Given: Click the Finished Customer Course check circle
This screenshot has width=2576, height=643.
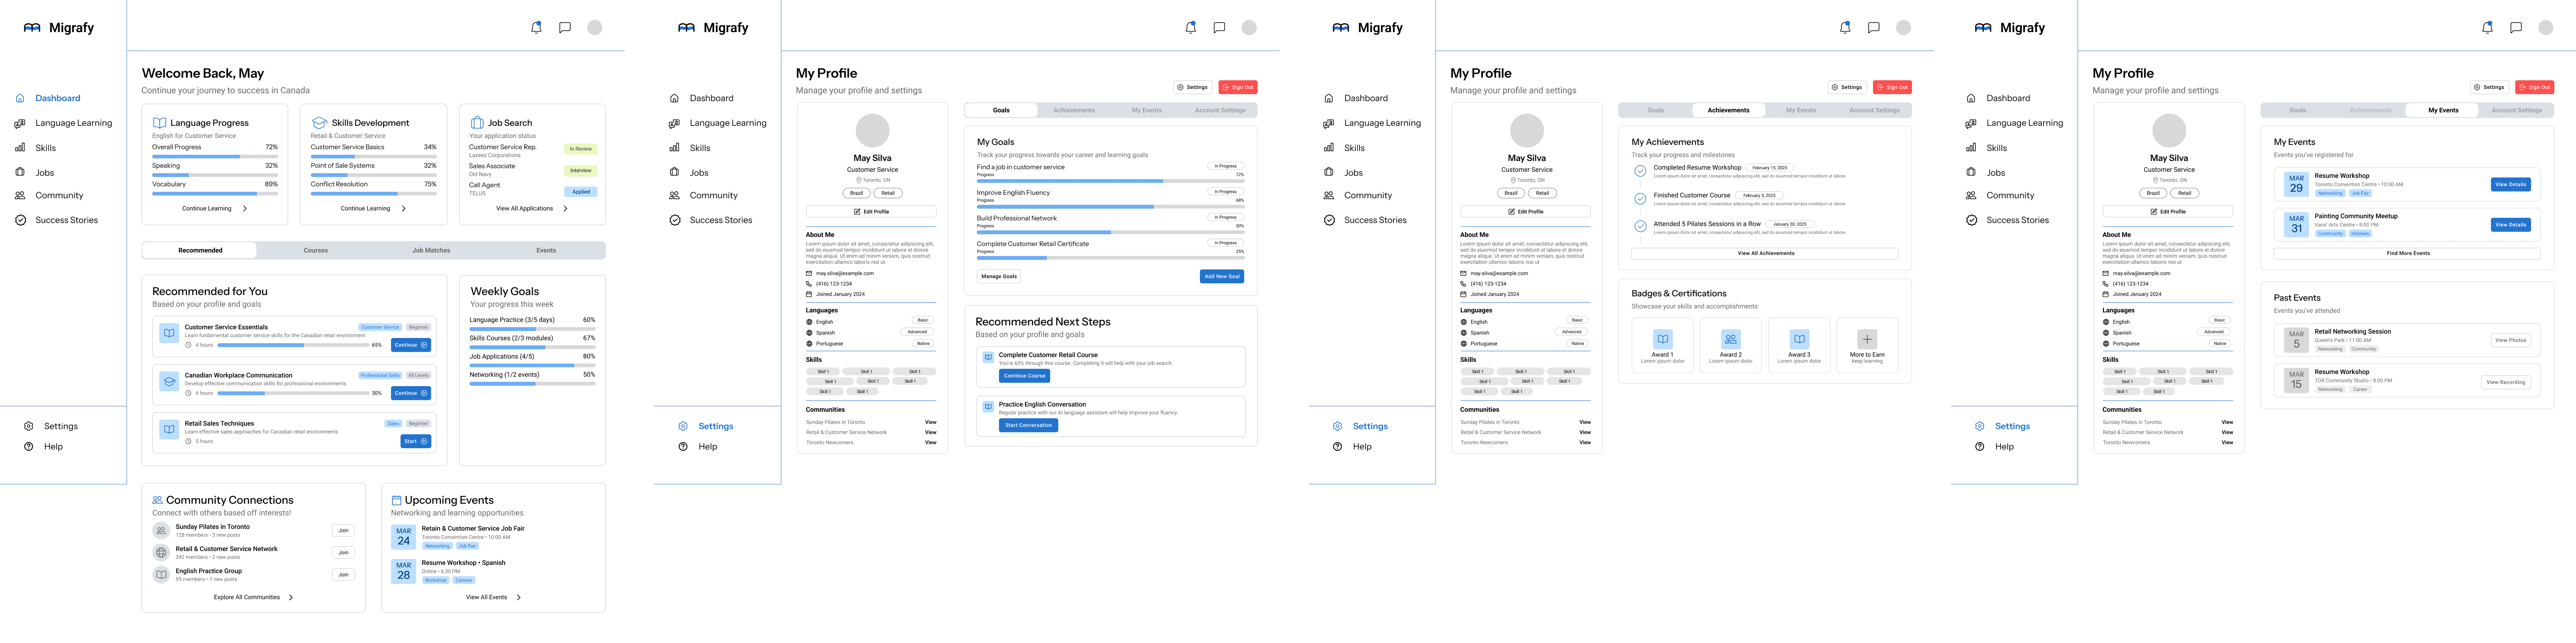Looking at the screenshot, I should tap(1640, 199).
